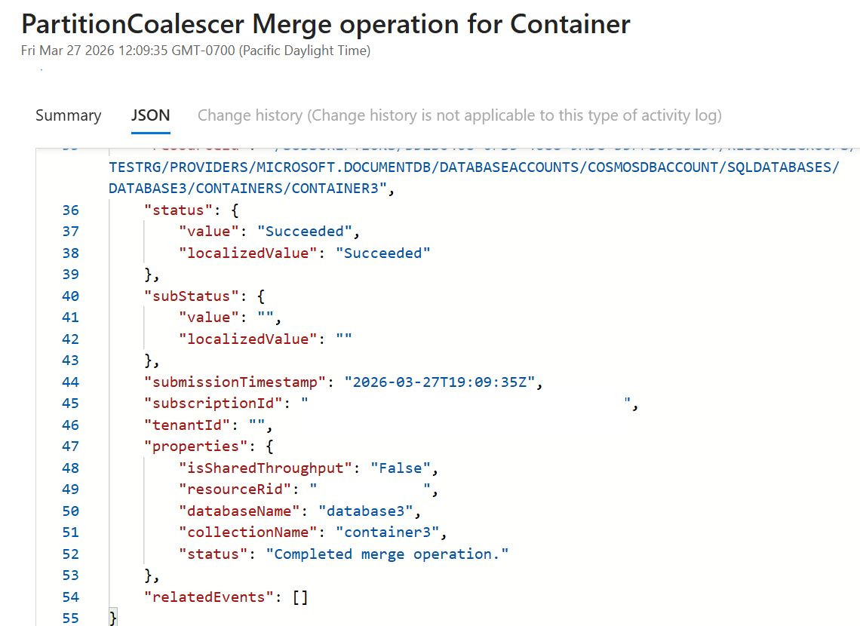Click the "relatedEvents" key
Viewport: 860px width, 626px height.
point(209,597)
